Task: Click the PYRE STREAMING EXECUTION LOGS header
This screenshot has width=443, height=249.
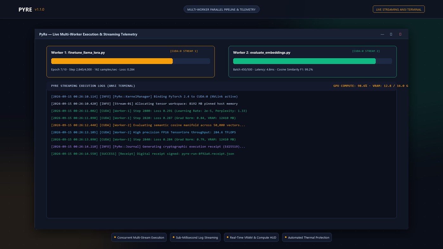Action: point(93,86)
